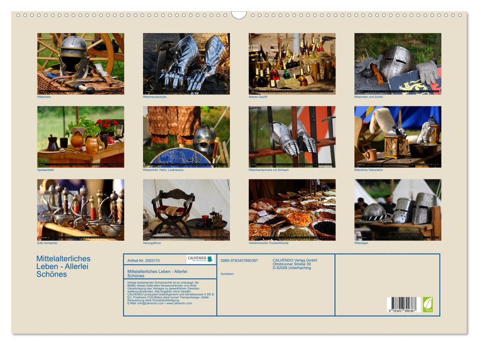Select the Edle Schwerter swords photo
This screenshot has height=345, width=478.
click(x=81, y=209)
